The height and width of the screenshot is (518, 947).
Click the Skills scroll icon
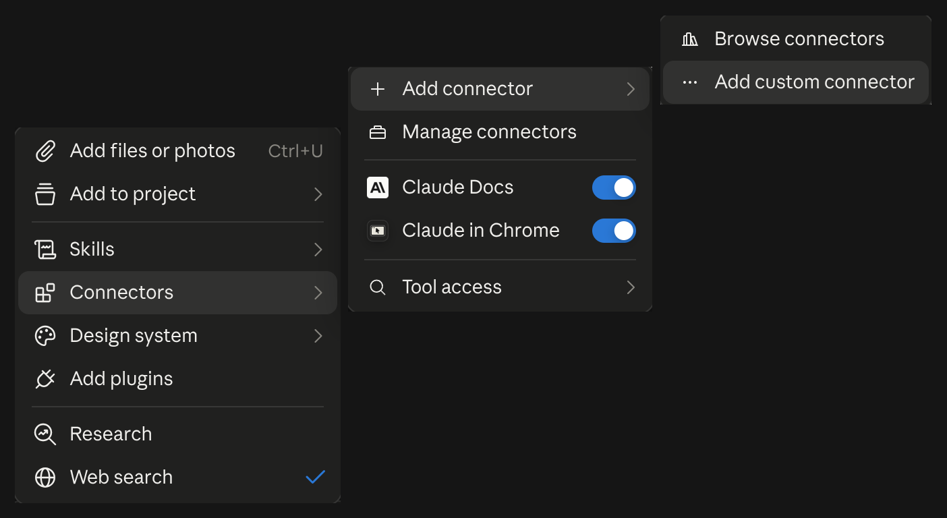(x=45, y=250)
